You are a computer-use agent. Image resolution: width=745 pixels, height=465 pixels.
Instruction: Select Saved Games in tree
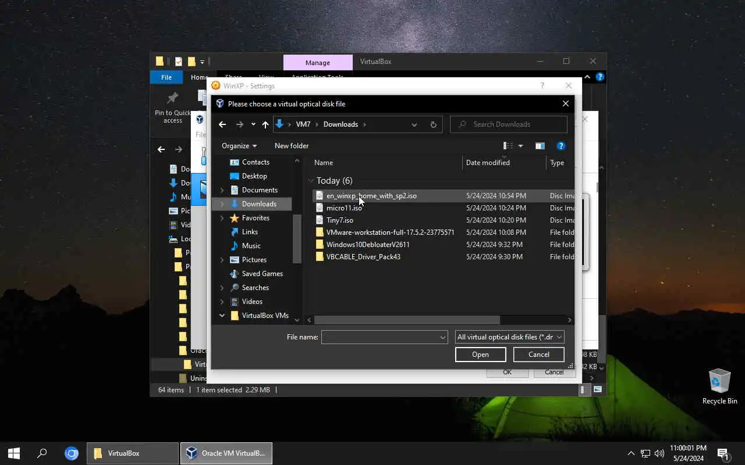(x=262, y=274)
